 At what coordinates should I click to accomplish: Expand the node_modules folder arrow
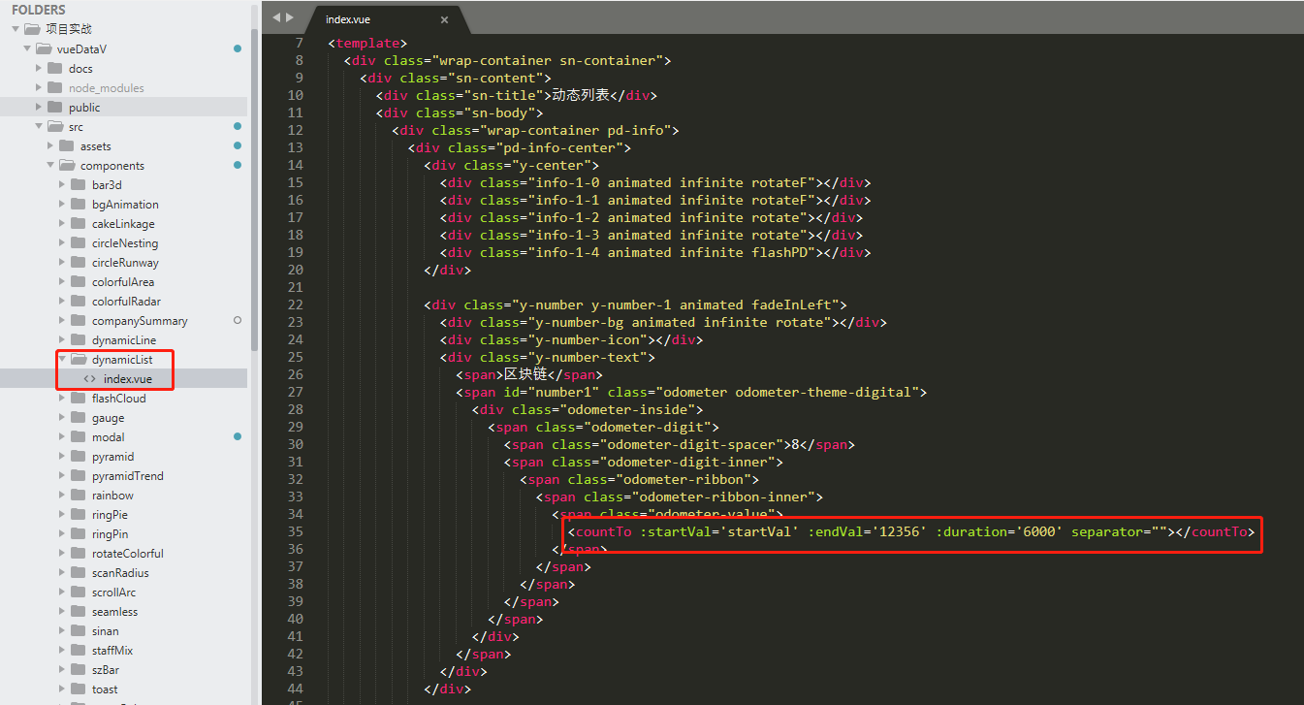coord(39,87)
